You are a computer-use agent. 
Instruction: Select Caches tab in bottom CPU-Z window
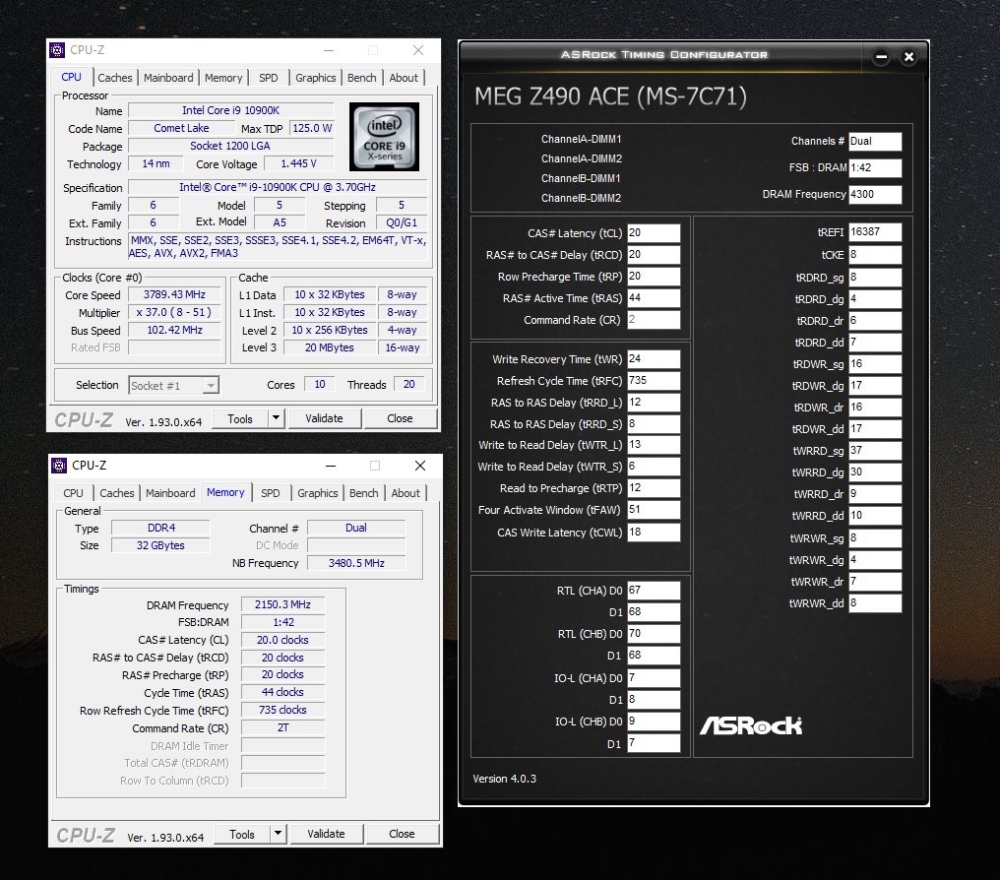[117, 493]
